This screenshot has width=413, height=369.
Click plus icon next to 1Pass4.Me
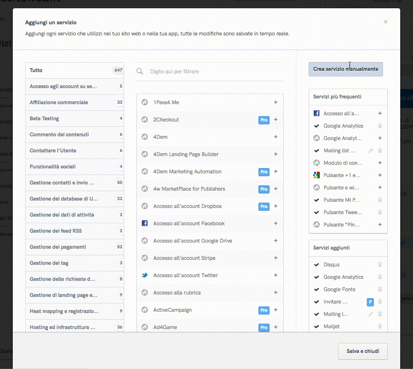tap(276, 103)
